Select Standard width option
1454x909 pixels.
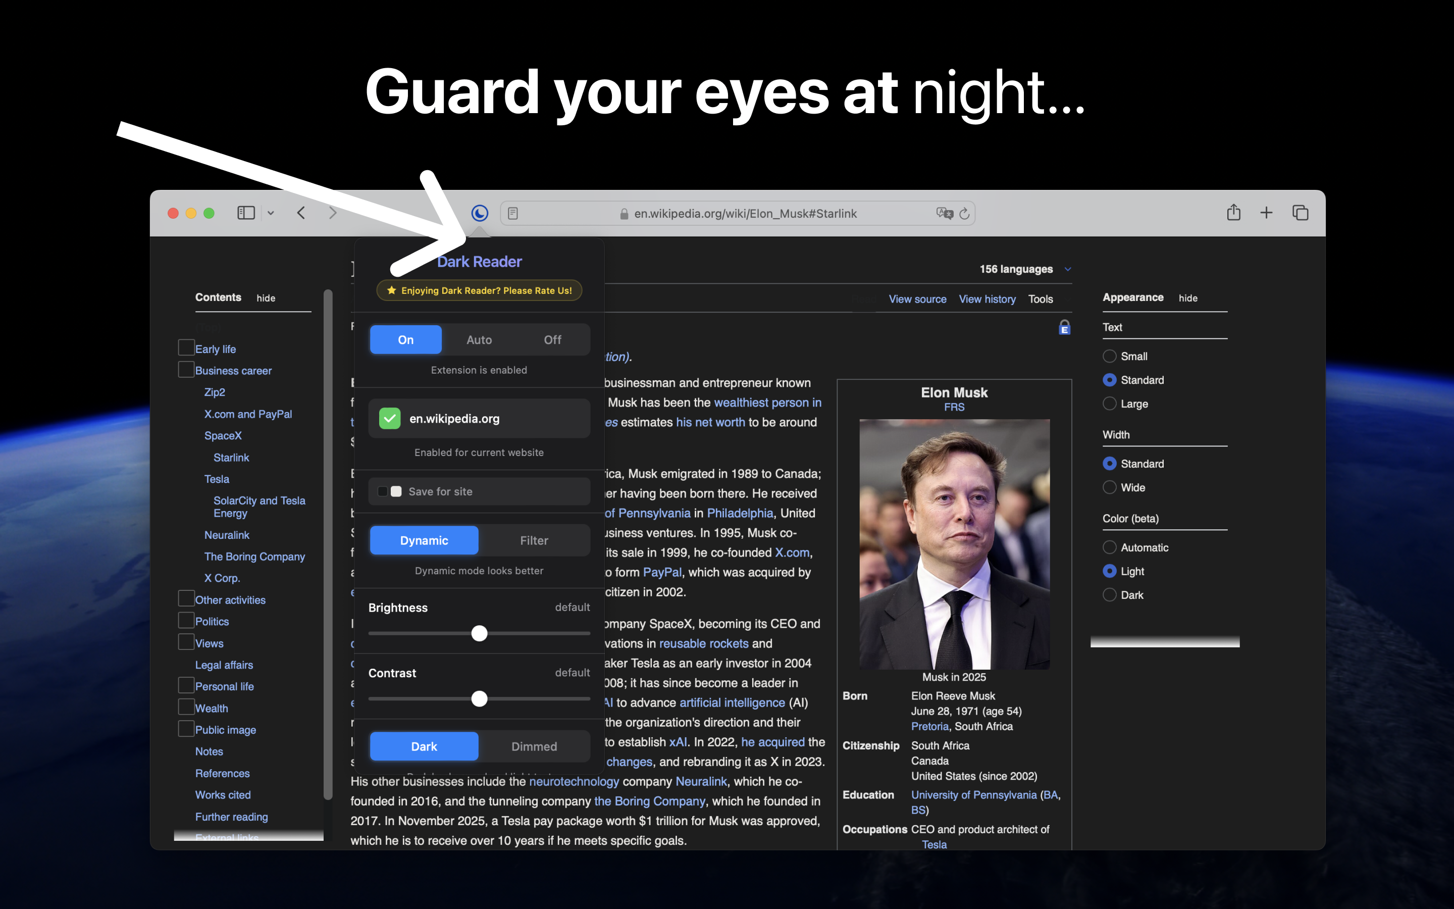pyautogui.click(x=1109, y=464)
